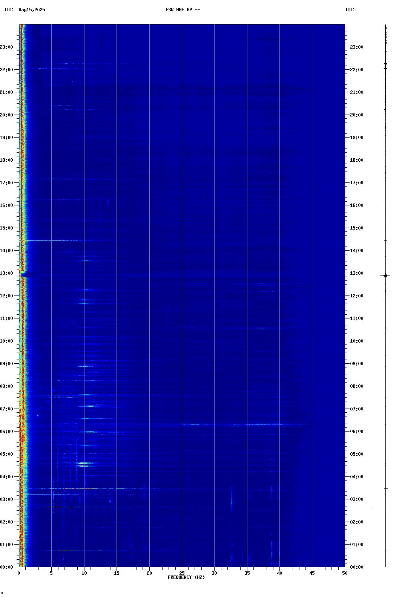Select the 03:00 label on left time axis

[6, 499]
